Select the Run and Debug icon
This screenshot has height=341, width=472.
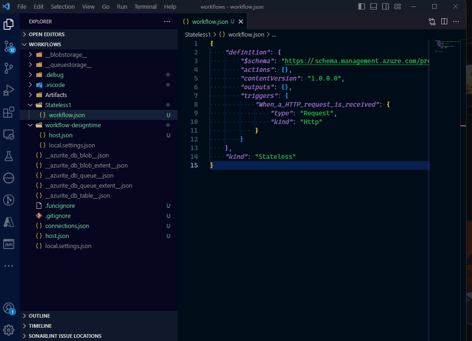[9, 90]
